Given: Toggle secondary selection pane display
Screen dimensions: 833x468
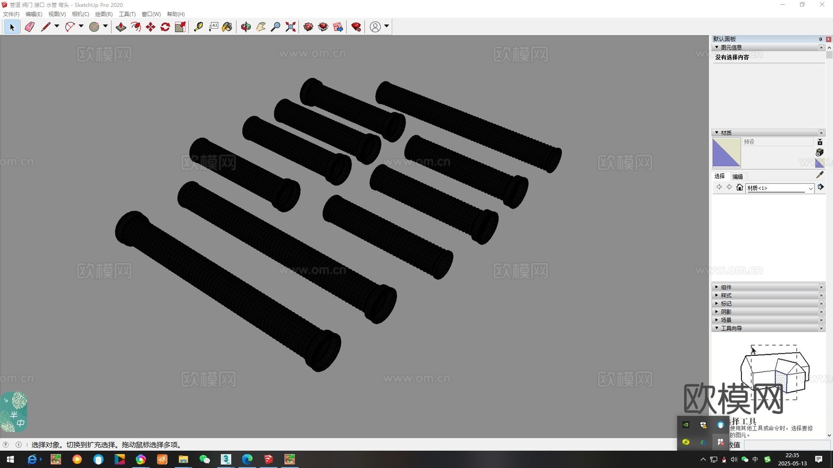Looking at the screenshot, I should click(820, 142).
